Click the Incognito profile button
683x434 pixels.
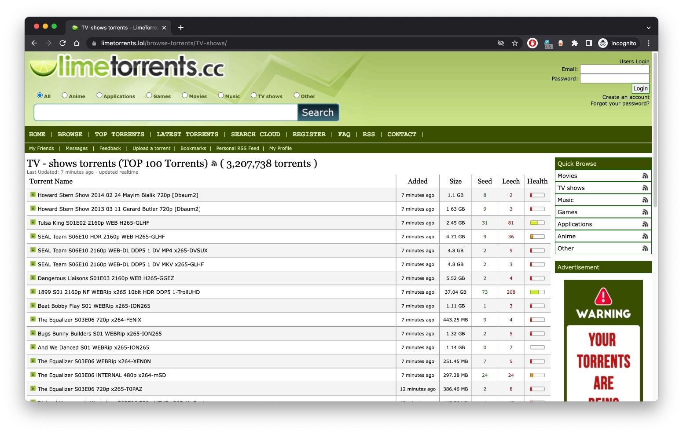pyautogui.click(x=617, y=43)
